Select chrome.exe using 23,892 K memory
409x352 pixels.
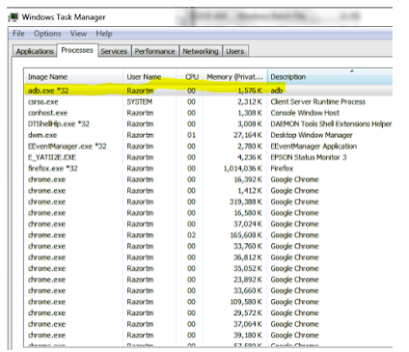(208, 280)
